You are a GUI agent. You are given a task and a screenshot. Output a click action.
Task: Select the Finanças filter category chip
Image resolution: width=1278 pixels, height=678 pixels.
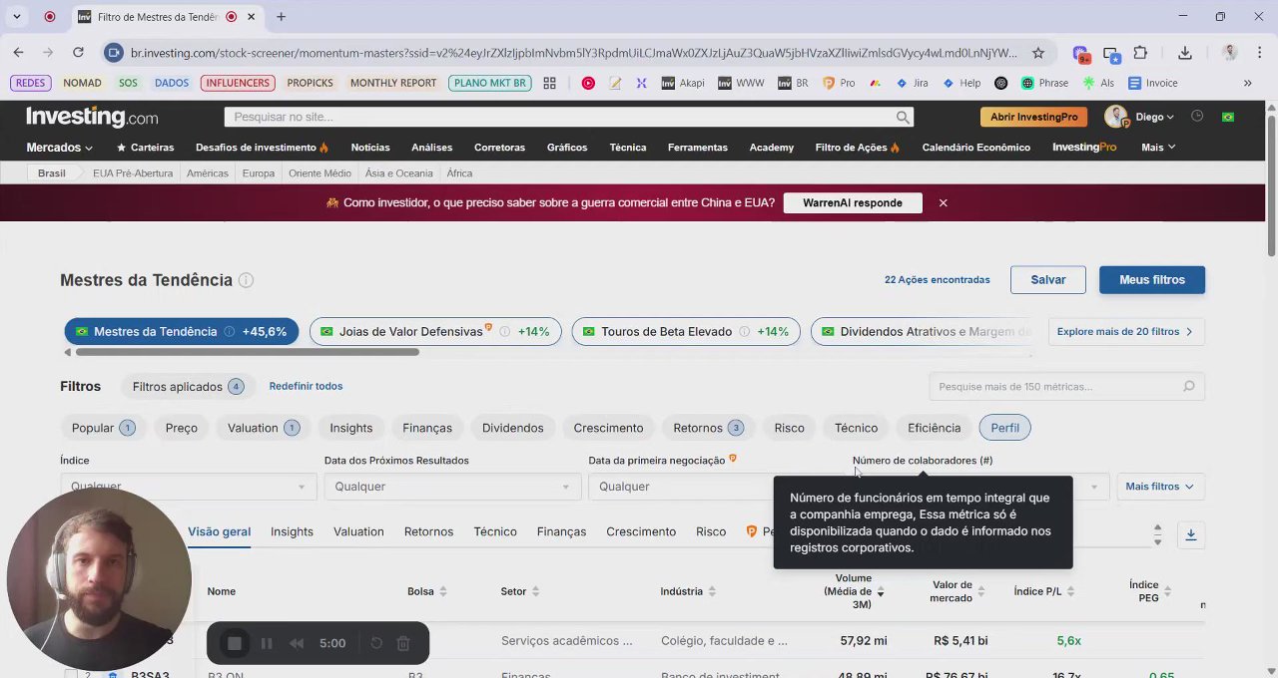tap(427, 428)
